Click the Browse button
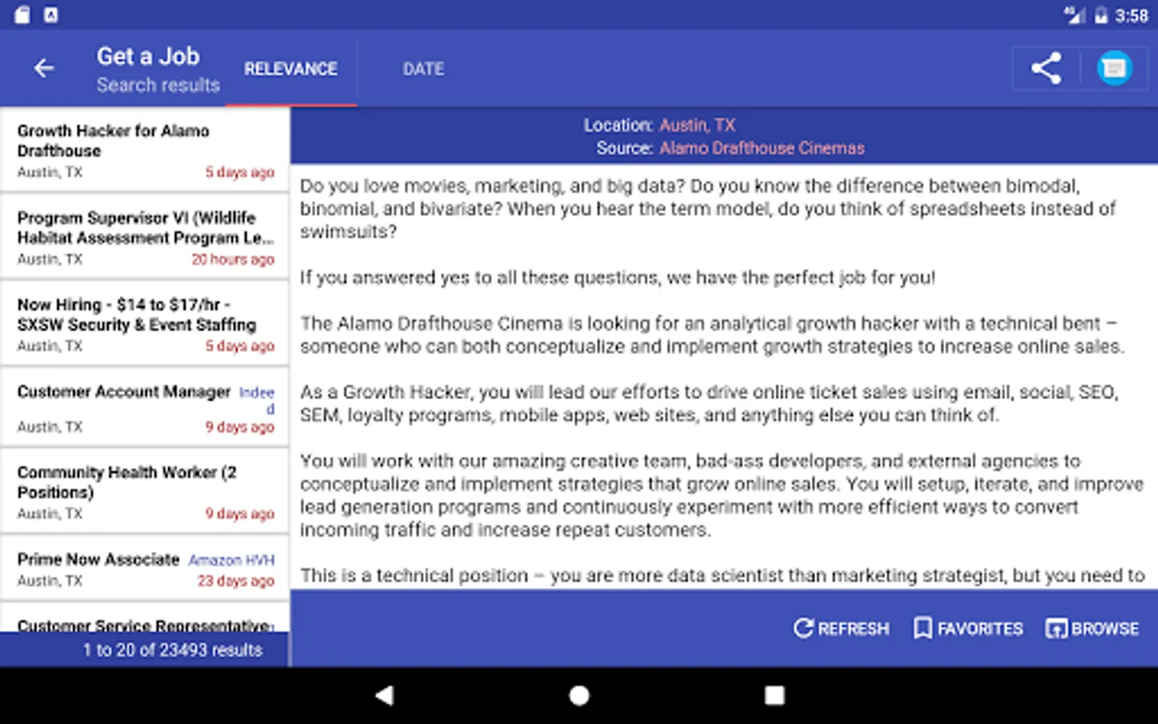Image resolution: width=1158 pixels, height=724 pixels. pos(1092,628)
